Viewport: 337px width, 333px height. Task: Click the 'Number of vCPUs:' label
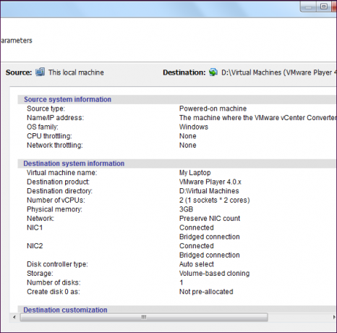pyautogui.click(x=56, y=201)
